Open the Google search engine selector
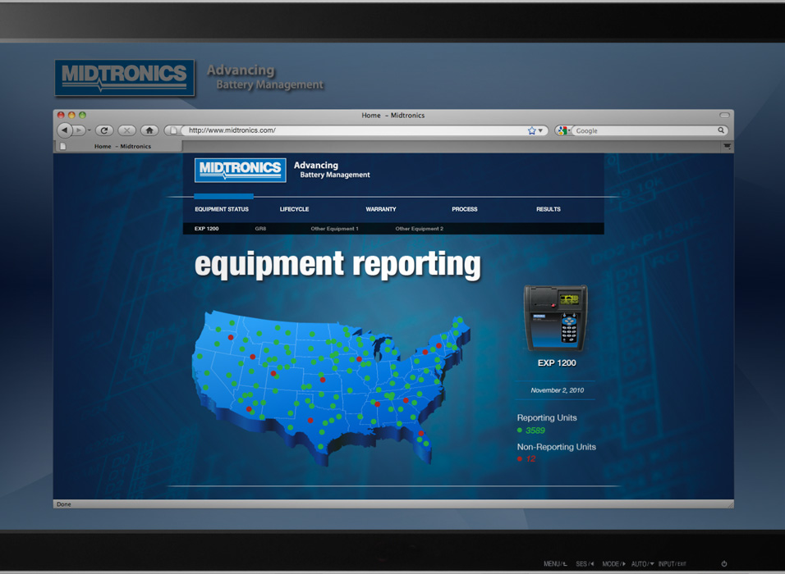 tap(563, 130)
